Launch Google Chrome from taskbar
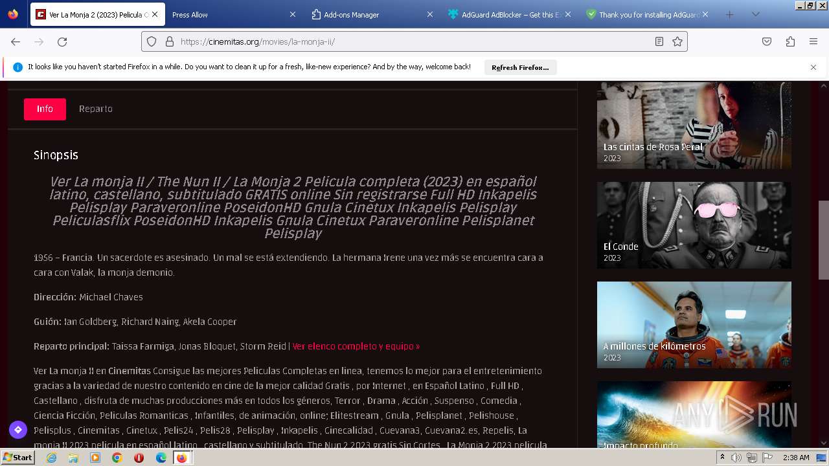This screenshot has width=829, height=466. [x=117, y=458]
